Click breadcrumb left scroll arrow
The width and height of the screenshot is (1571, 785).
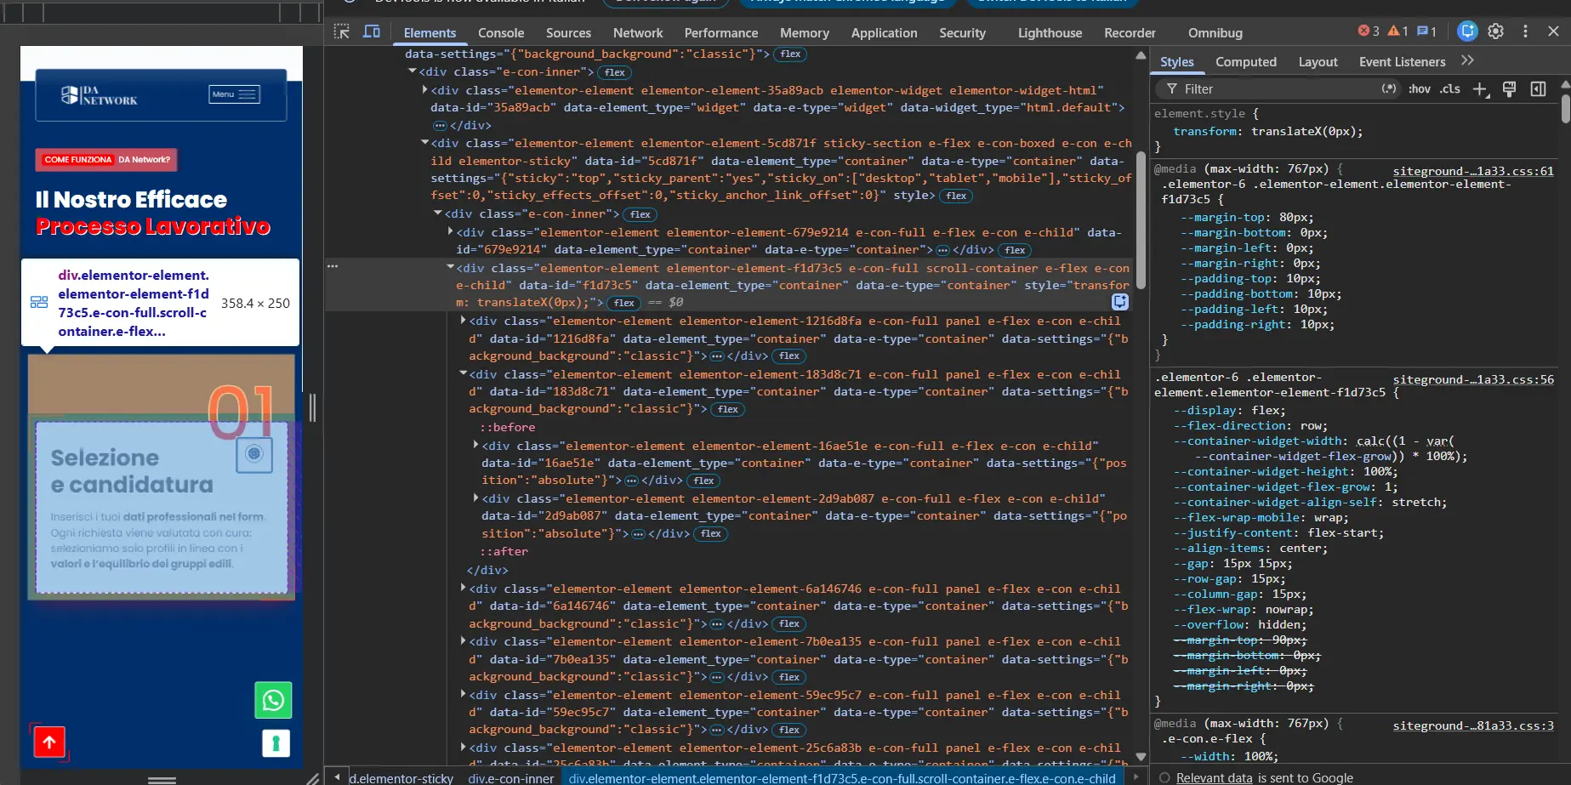tap(337, 776)
